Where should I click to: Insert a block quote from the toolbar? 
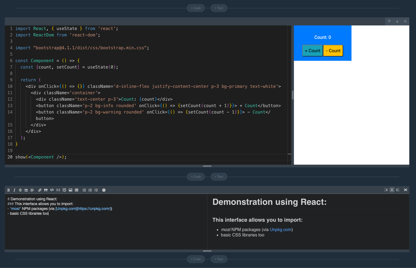[x=46, y=190]
